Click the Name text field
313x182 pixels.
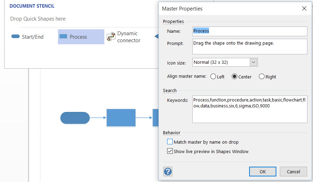coord(250,31)
